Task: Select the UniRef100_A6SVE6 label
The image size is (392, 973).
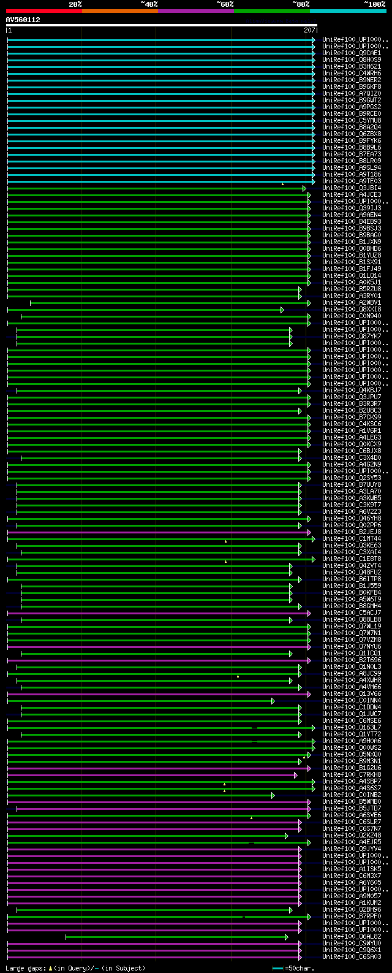Action: tap(352, 815)
